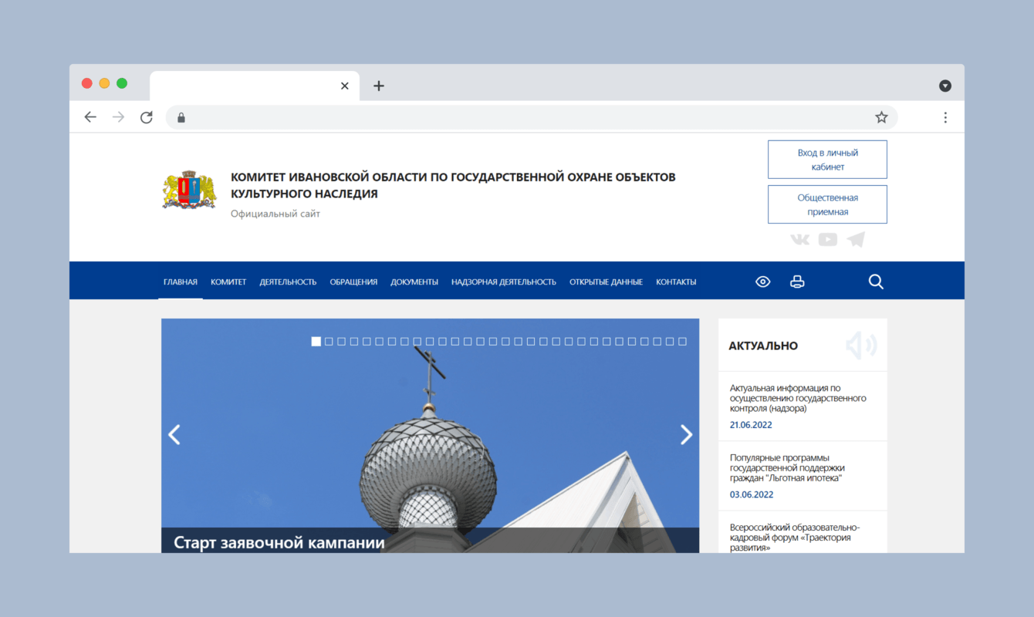Open the VK social media icon
The height and width of the screenshot is (617, 1034).
pyautogui.click(x=799, y=239)
